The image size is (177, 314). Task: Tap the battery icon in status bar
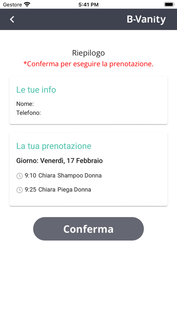(169, 5)
